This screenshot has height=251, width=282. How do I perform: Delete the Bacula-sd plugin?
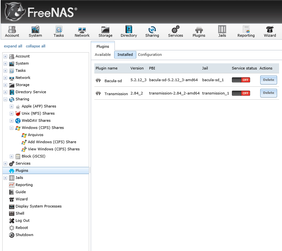coord(269,80)
